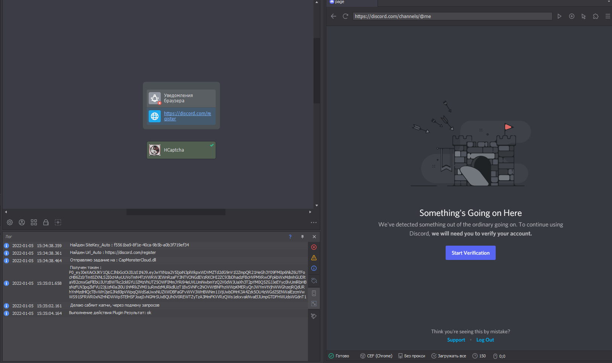
Task: Click the Start Verification button
Action: [x=470, y=253]
